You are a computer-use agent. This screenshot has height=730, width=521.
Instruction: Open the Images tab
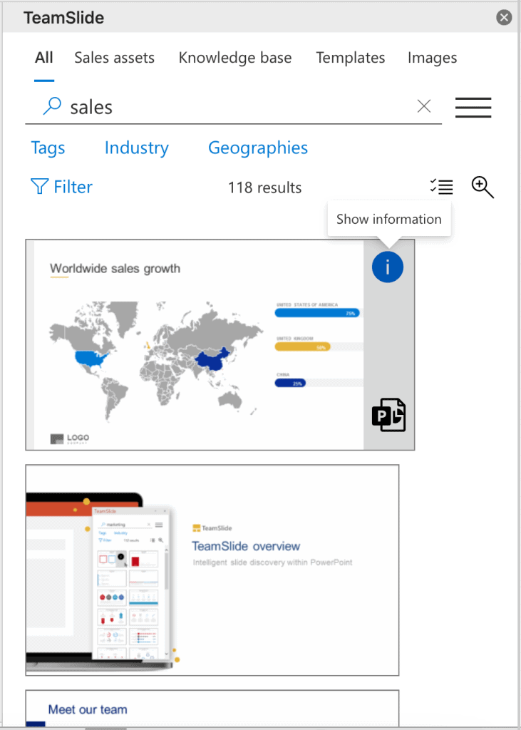click(x=432, y=58)
